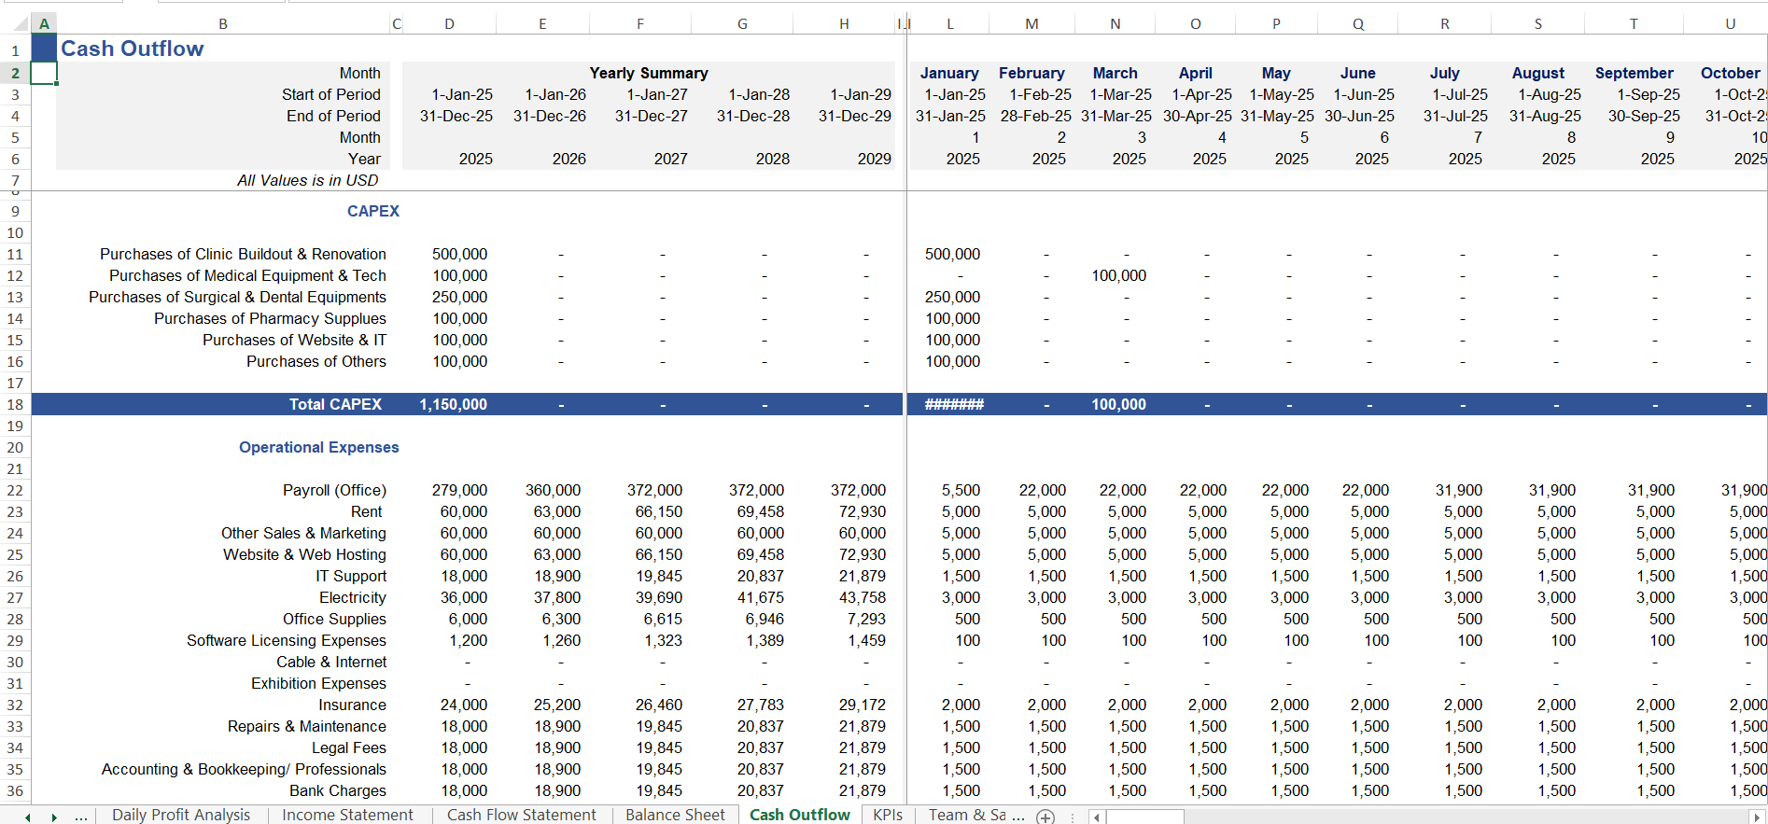The width and height of the screenshot is (1768, 824).
Task: Select Accounting & Bookkeeping/ Professionals label
Action: [x=244, y=769]
